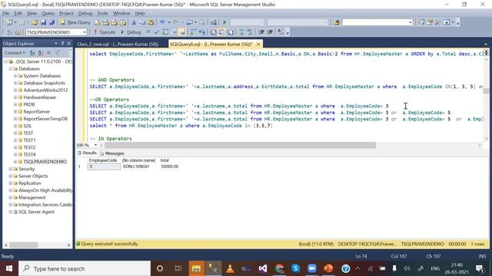Collapse the Databases folder node
The height and width of the screenshot is (276, 492).
(10, 68)
